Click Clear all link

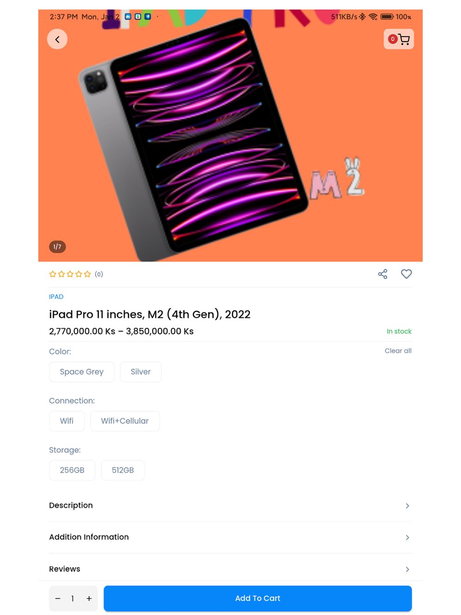[398, 351]
